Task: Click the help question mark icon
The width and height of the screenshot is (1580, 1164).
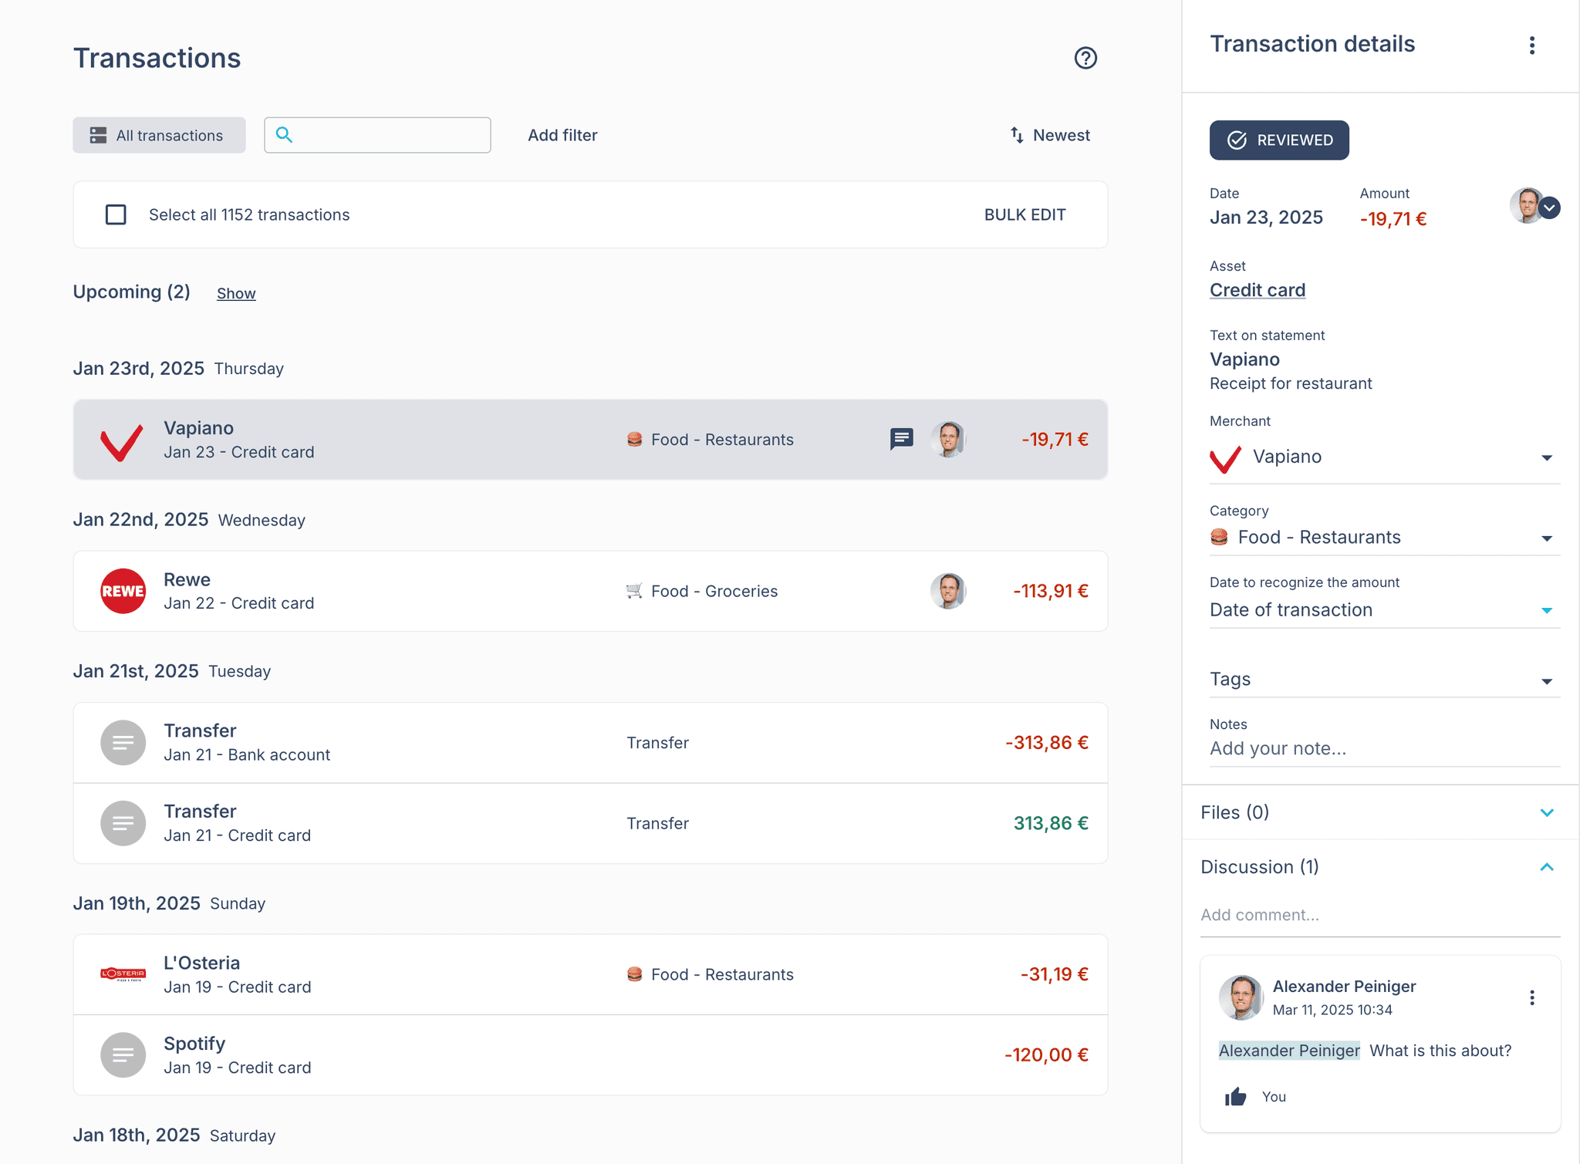Action: pyautogui.click(x=1085, y=58)
